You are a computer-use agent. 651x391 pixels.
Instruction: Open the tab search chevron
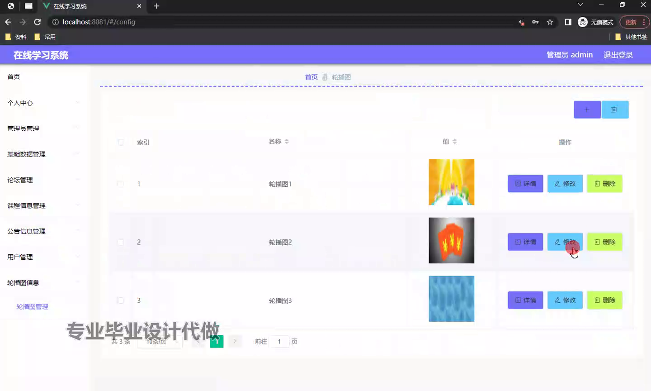[580, 5]
